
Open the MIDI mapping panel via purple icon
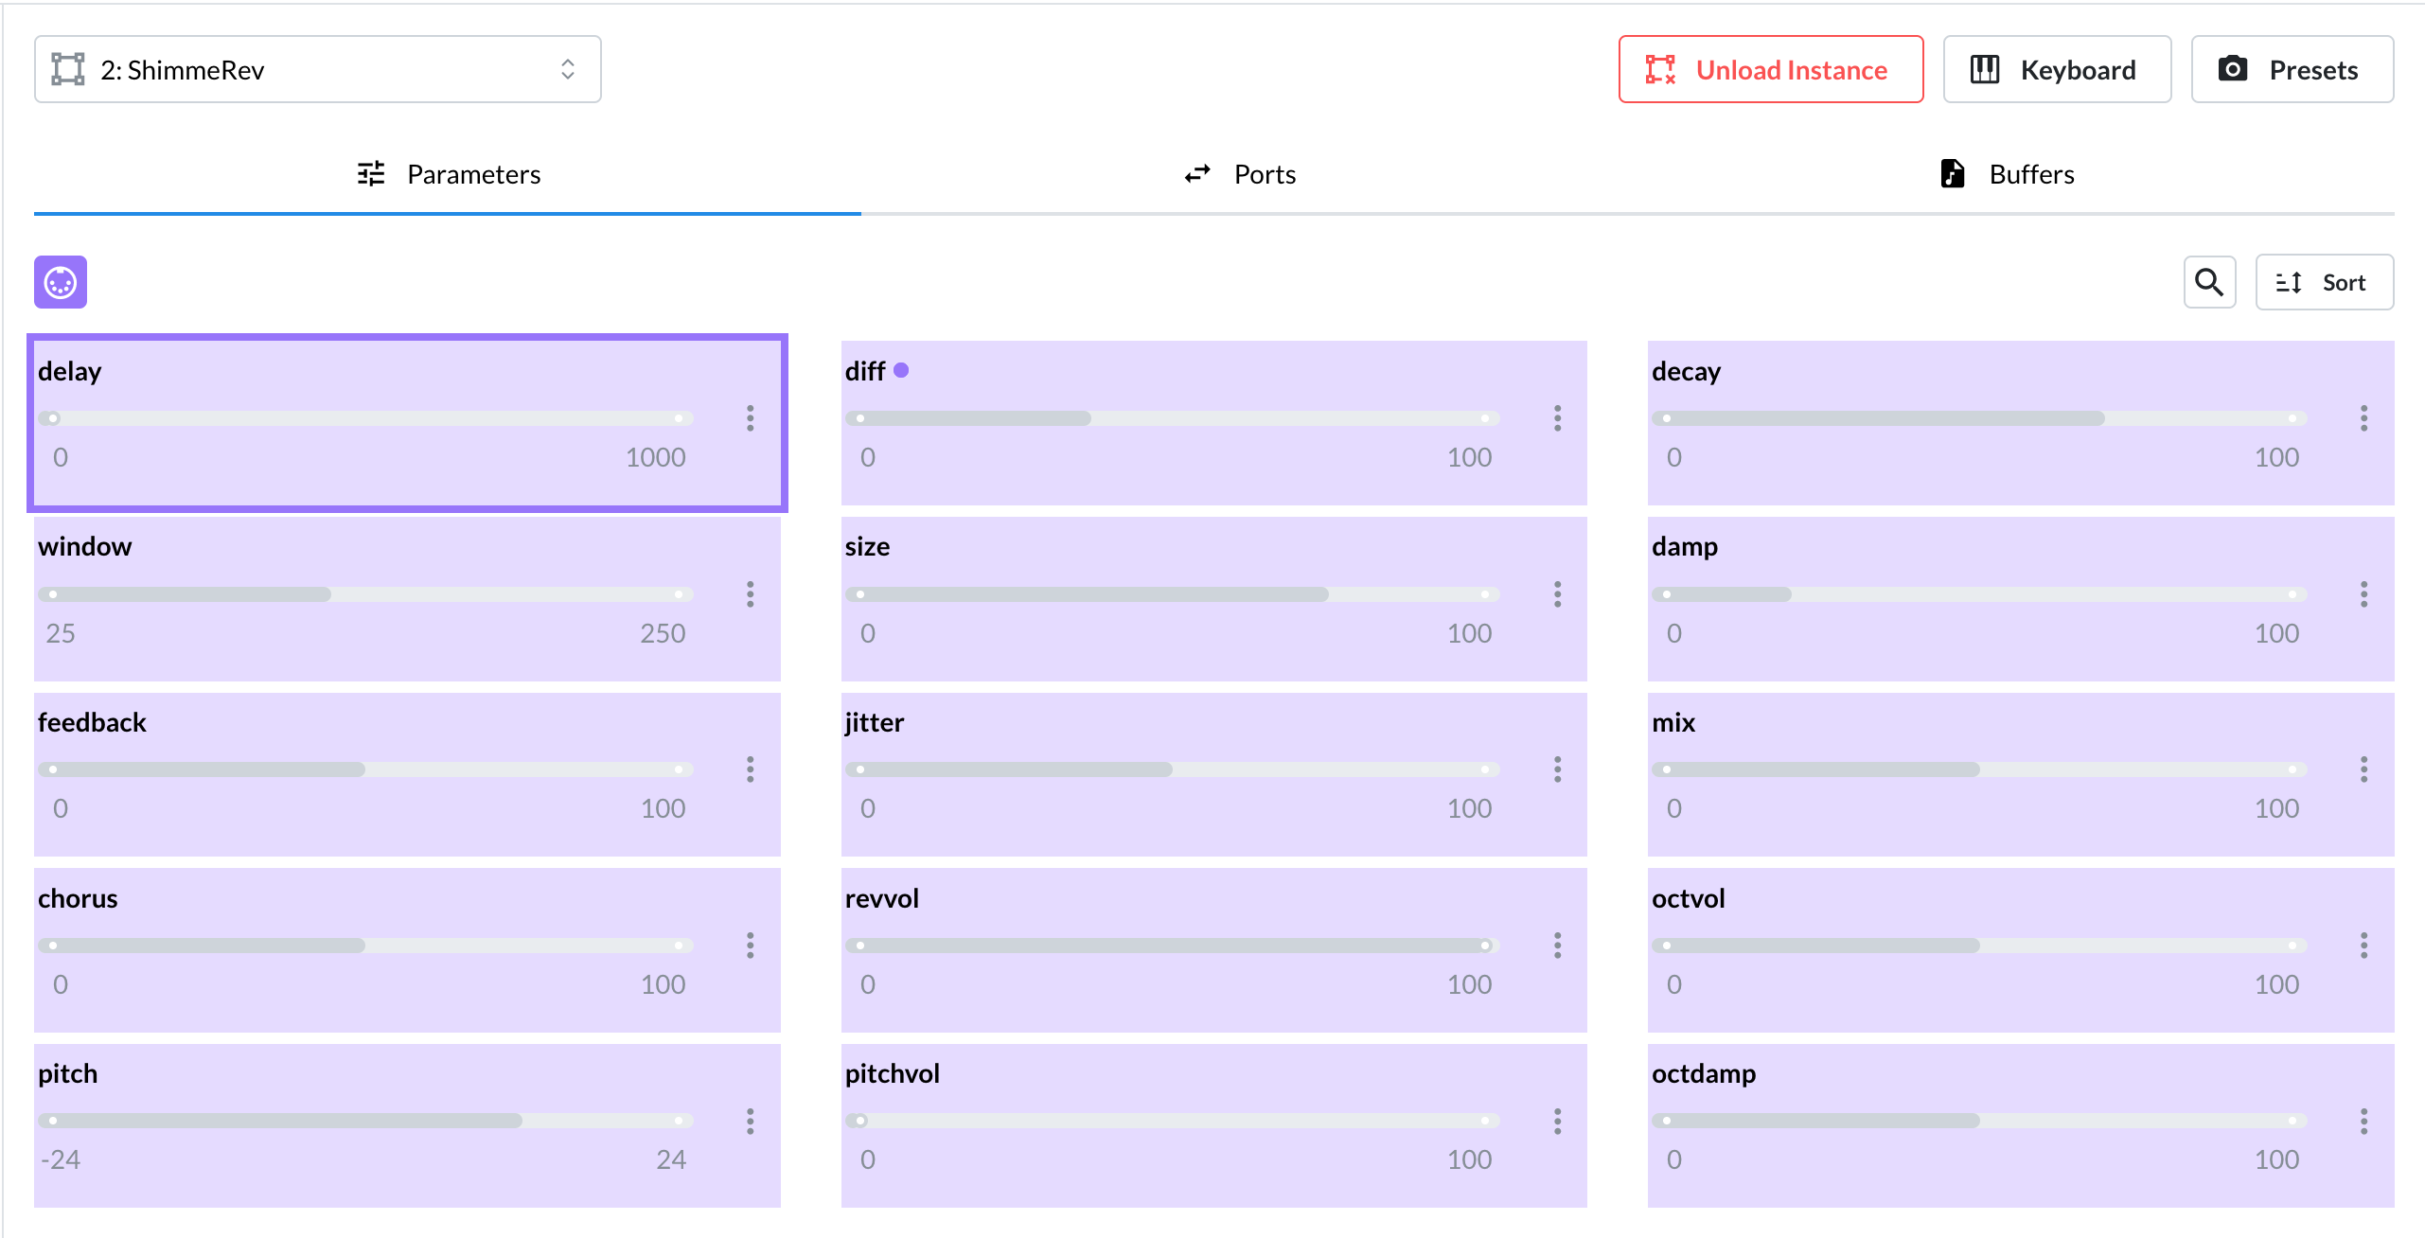60,281
